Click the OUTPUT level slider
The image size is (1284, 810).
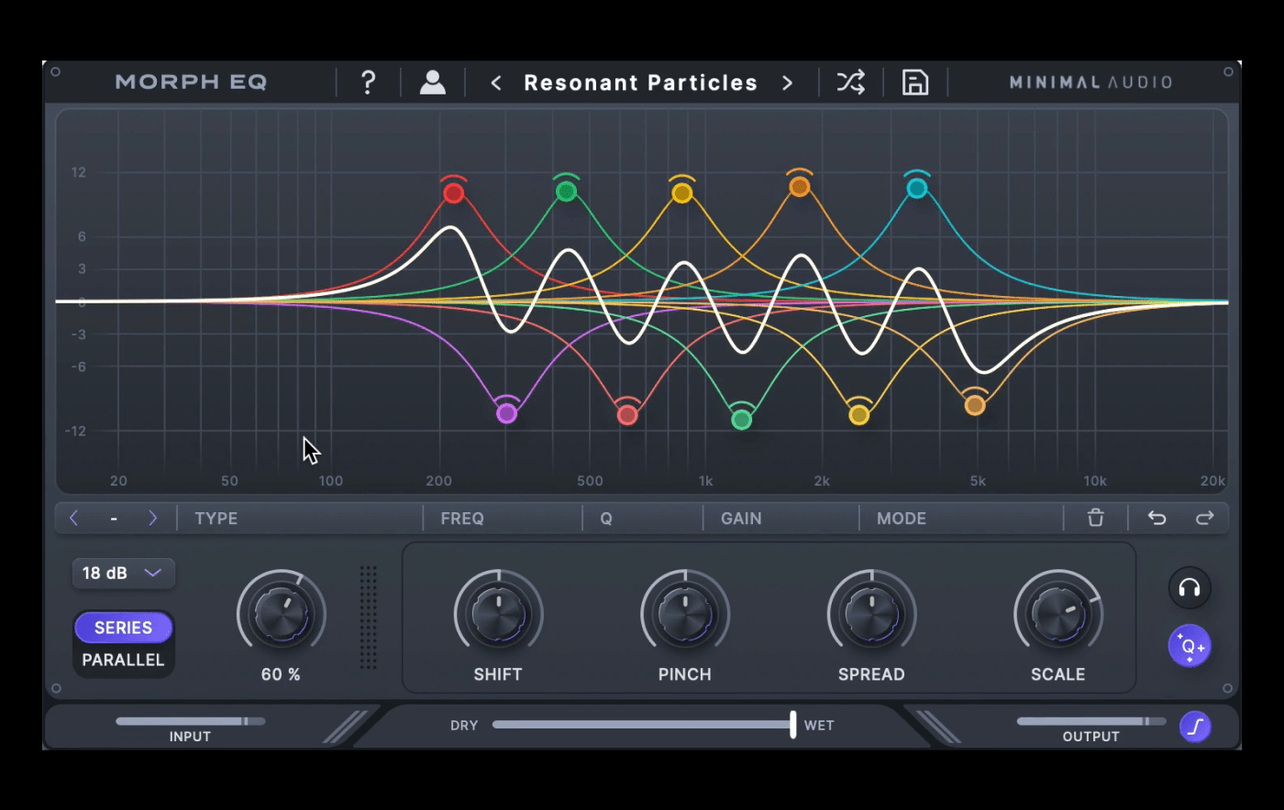point(1090,721)
